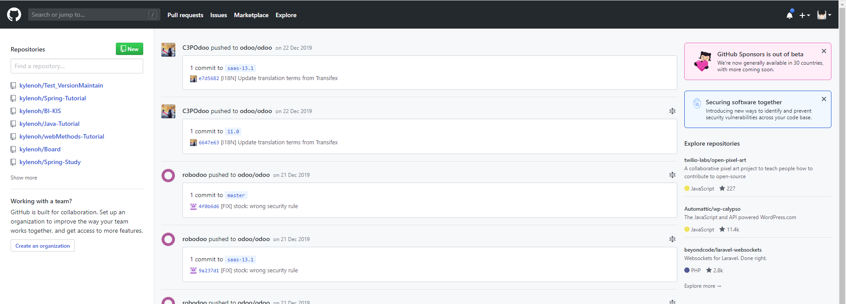Click Explore more link
Screen dimensions: 846x304
(x=702, y=286)
